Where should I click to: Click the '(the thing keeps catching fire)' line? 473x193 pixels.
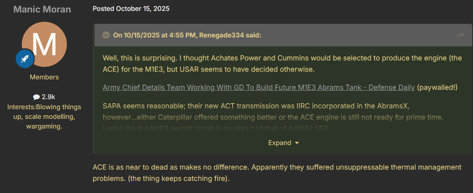coord(178,178)
